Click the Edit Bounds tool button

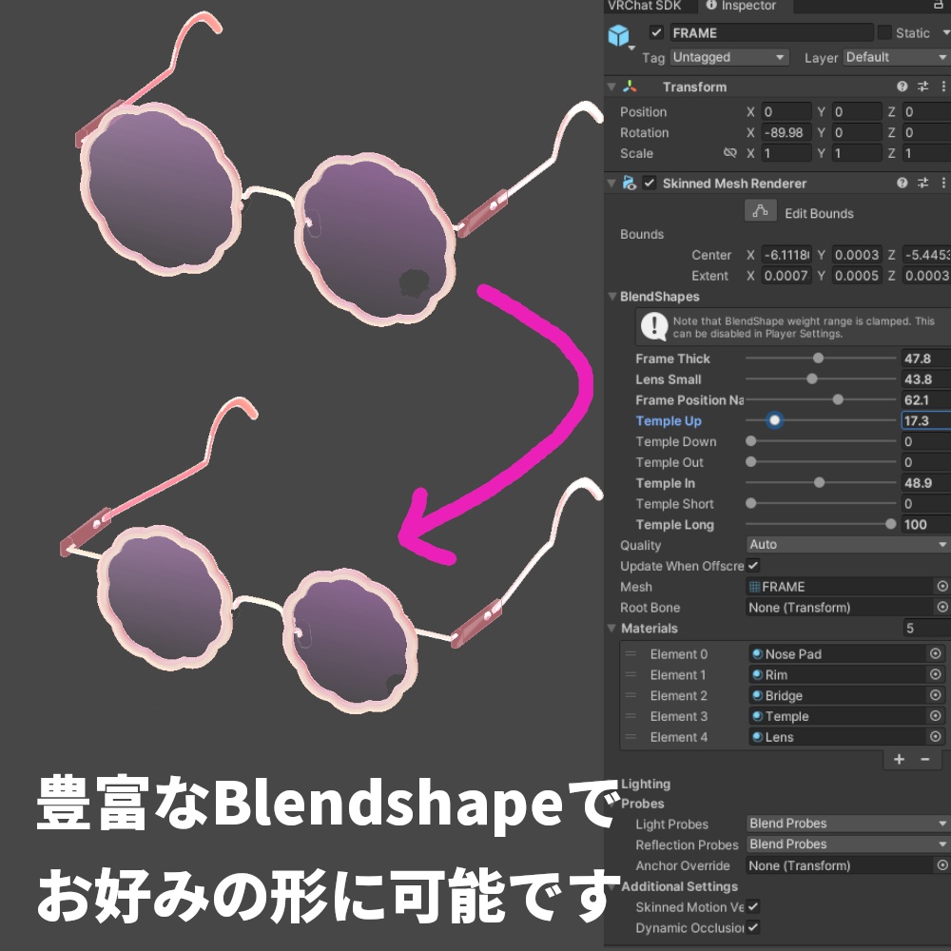(x=760, y=212)
